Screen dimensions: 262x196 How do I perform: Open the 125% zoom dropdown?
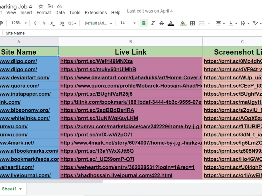pyautogui.click(x=19, y=23)
